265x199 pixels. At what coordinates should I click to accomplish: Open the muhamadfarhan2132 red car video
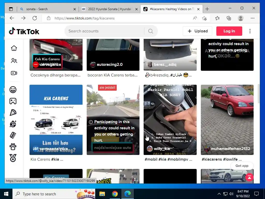click(x=227, y=120)
